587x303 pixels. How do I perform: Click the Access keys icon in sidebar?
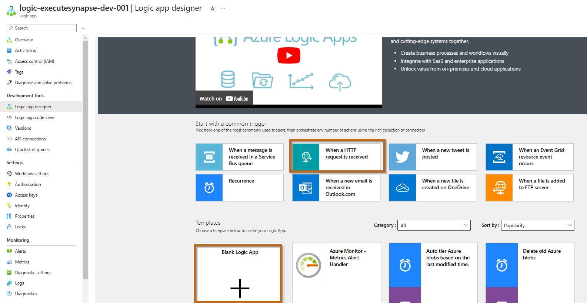tap(9, 195)
